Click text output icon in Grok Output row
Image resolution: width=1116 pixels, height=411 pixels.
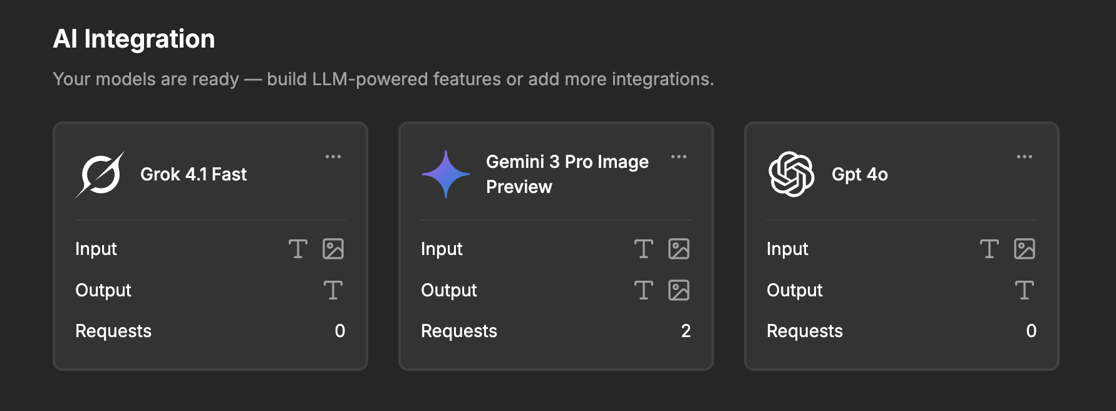[333, 290]
